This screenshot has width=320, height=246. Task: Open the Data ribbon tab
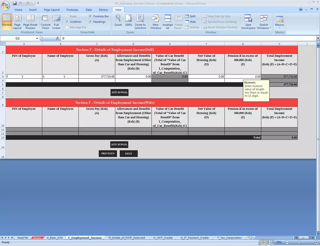(x=89, y=10)
